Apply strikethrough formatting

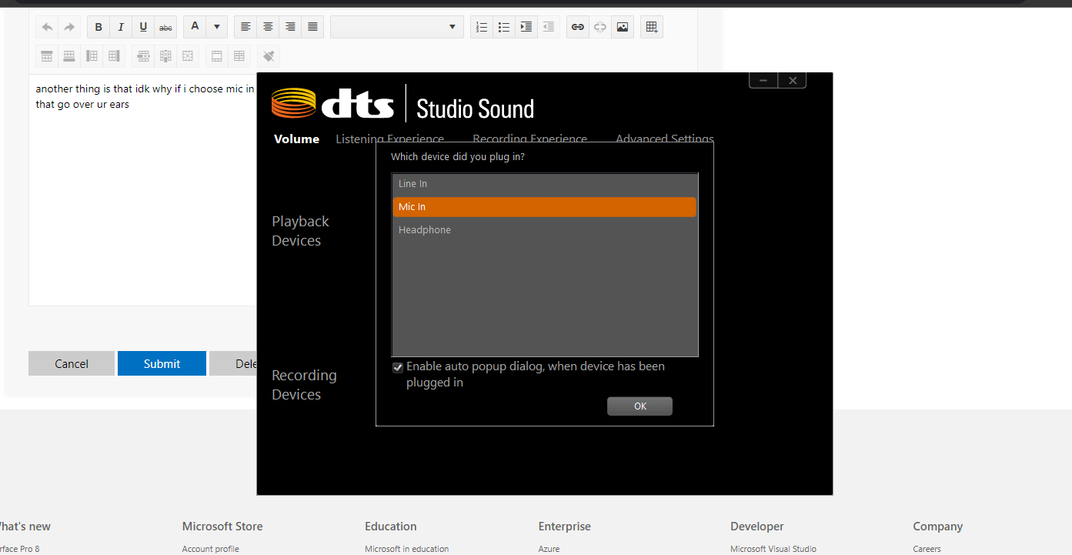165,27
